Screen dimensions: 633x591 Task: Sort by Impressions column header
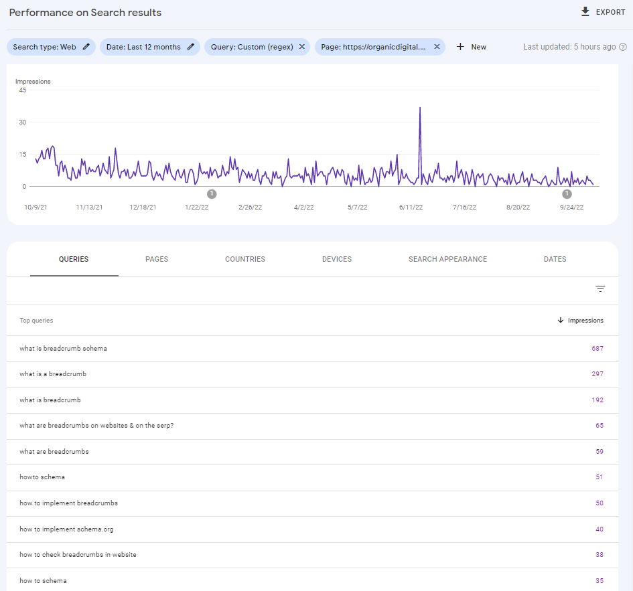point(580,321)
